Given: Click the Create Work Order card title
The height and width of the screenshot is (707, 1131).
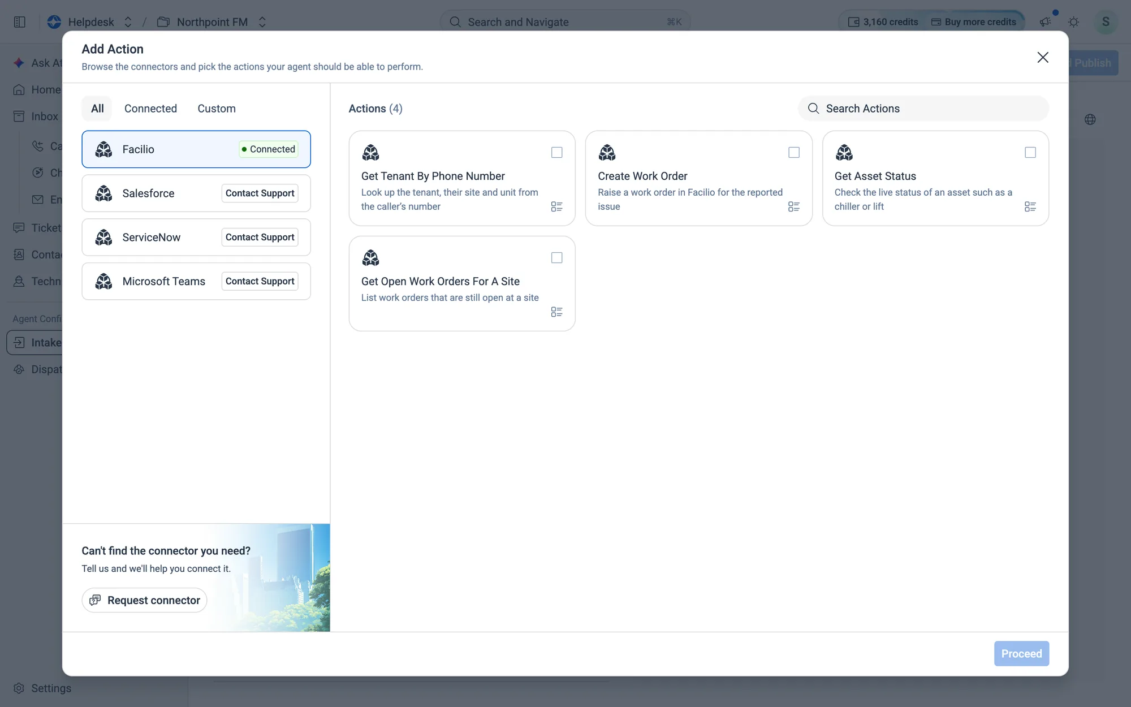Looking at the screenshot, I should [642, 176].
